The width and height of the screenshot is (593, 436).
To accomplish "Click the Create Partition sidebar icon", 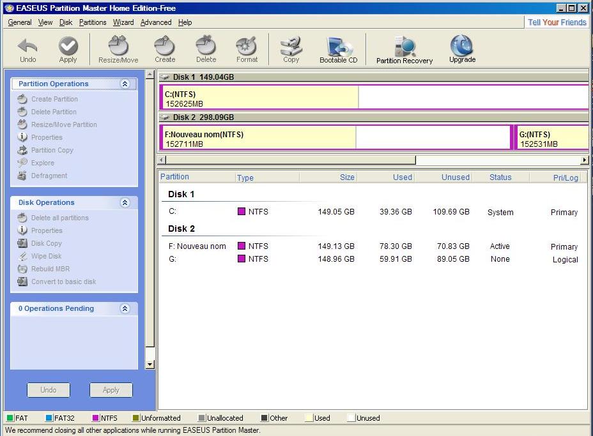I will (x=23, y=99).
